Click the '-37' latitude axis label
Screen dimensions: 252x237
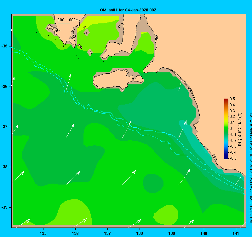pos(4,127)
